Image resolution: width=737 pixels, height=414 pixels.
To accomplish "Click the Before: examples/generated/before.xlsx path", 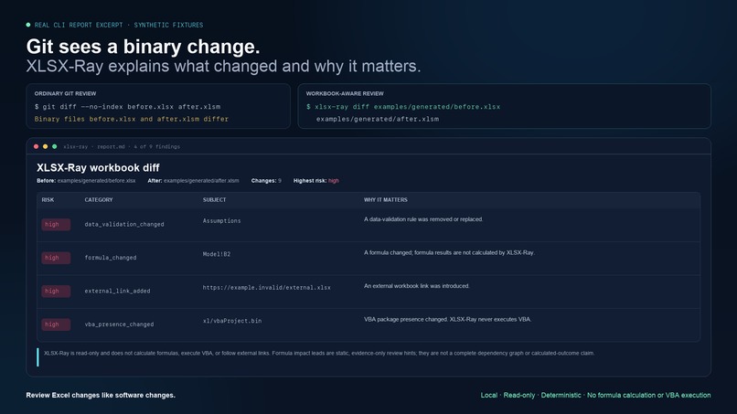I will coord(86,181).
